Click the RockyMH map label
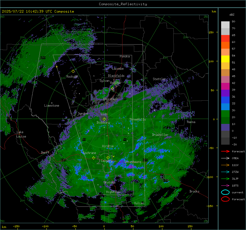Image resolution: width=246 pixels, height=230 pixels. (x=72, y=77)
